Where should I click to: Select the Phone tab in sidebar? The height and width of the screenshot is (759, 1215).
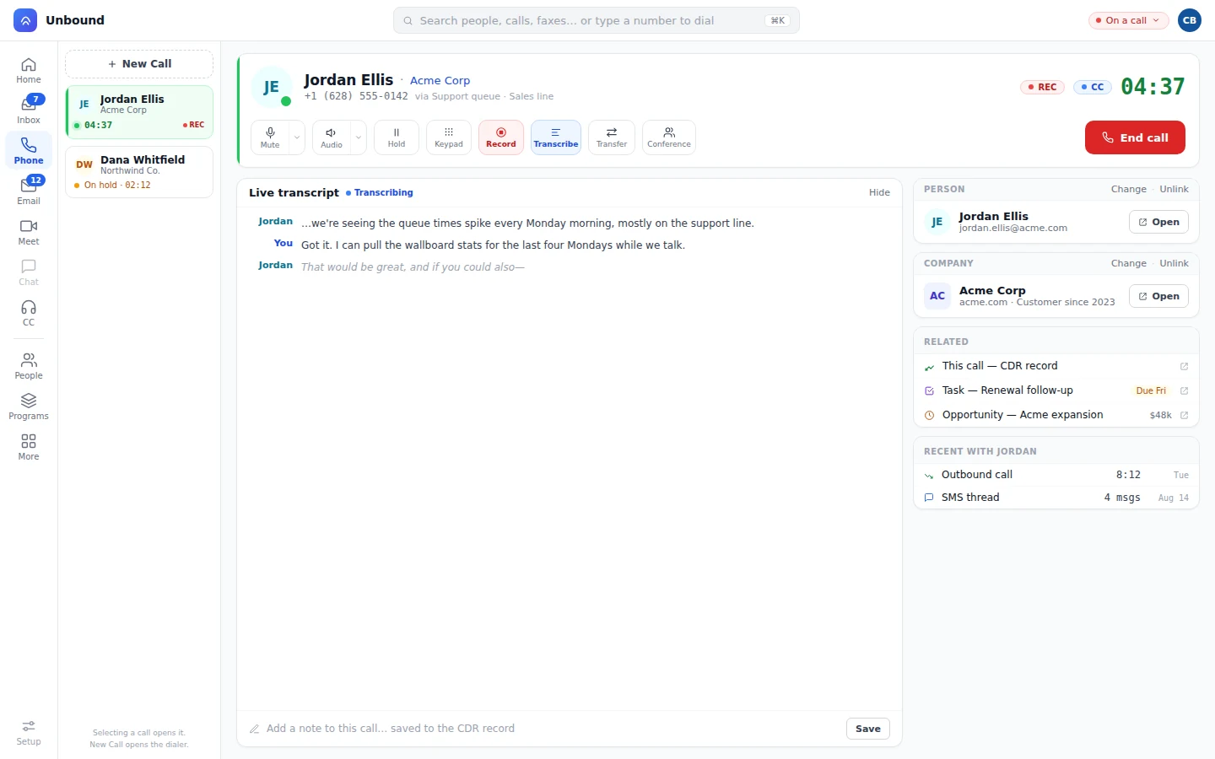point(29,151)
